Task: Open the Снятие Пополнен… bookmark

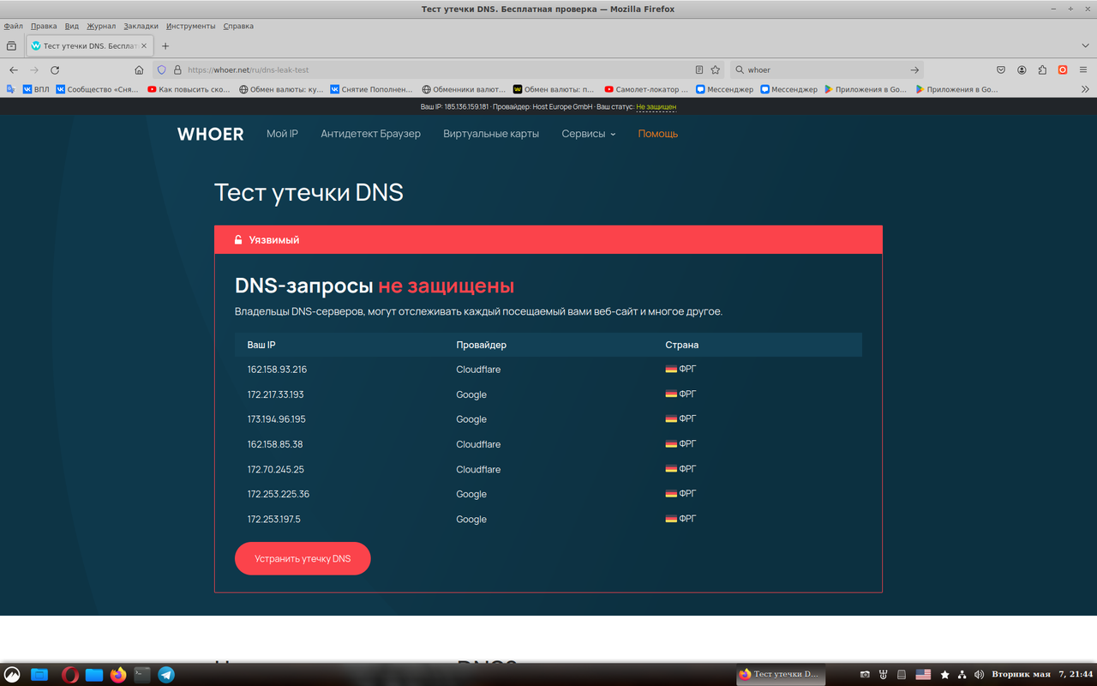Action: click(x=372, y=89)
